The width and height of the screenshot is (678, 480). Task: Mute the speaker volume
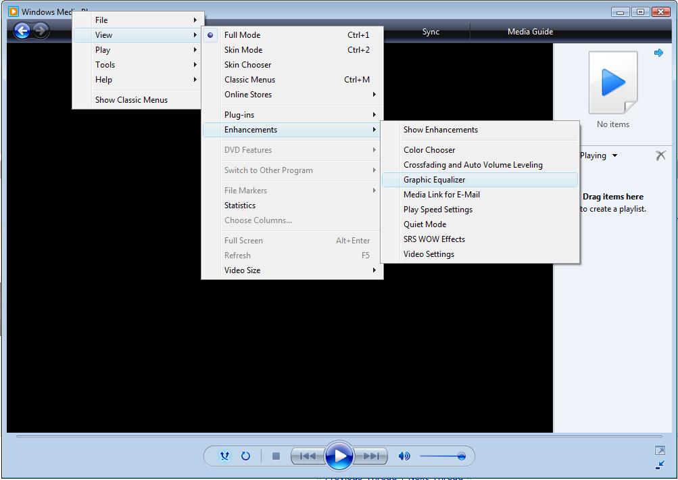[404, 456]
